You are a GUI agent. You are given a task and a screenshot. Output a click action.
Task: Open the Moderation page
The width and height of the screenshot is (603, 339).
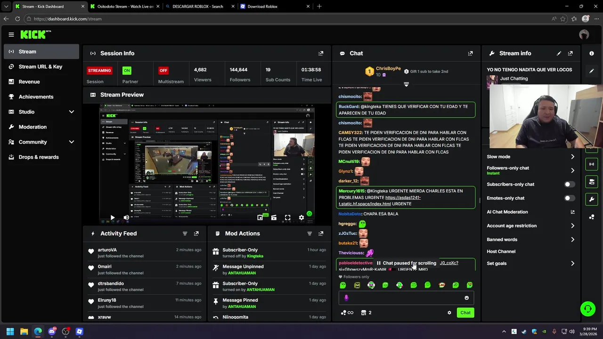coord(41,127)
